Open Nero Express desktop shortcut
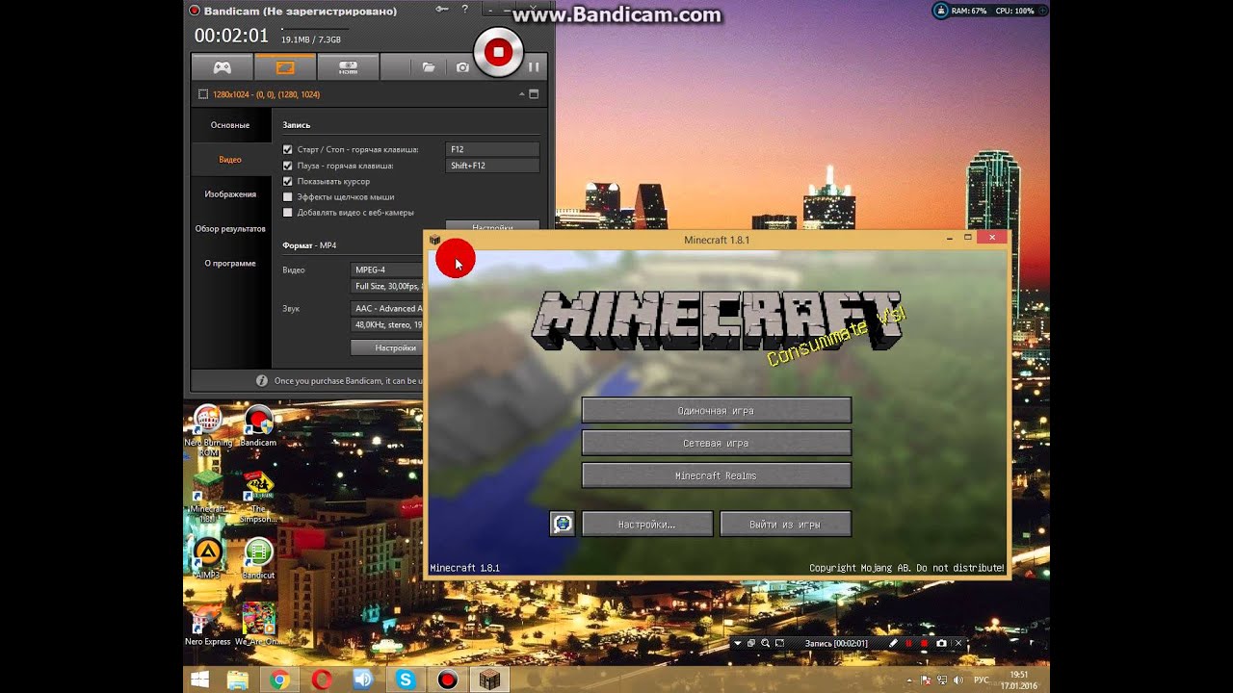Image resolution: width=1233 pixels, height=693 pixels. pyautogui.click(x=208, y=624)
